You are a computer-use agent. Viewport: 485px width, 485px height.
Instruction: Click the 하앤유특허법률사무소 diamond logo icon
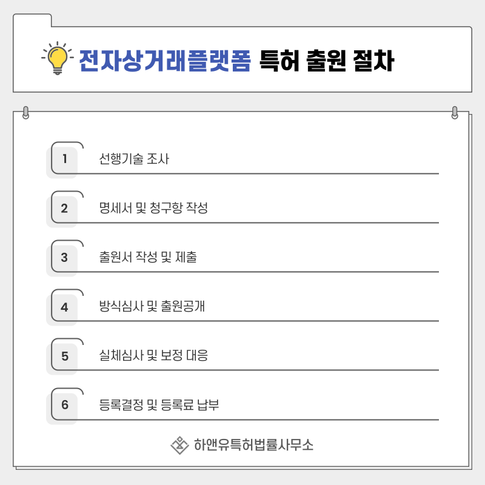(x=179, y=445)
